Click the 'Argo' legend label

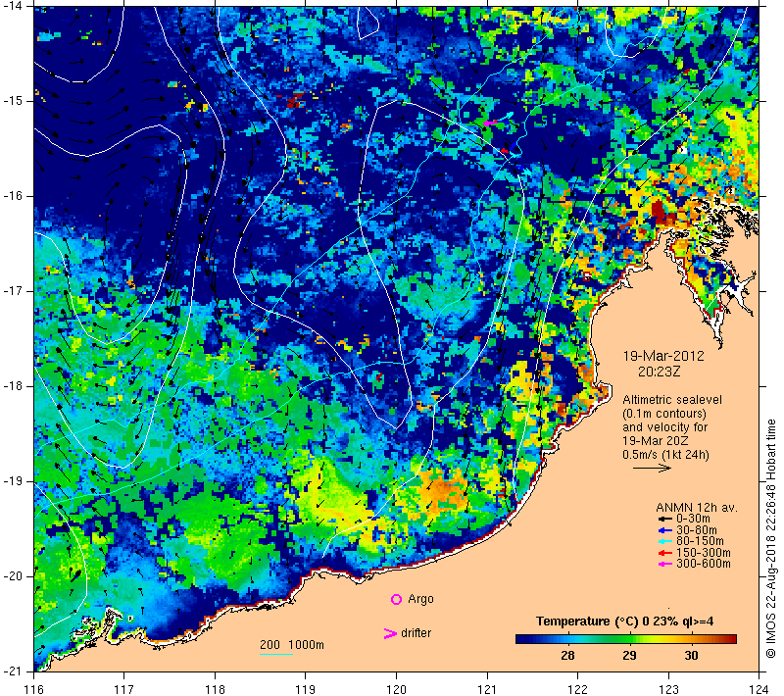tap(420, 599)
